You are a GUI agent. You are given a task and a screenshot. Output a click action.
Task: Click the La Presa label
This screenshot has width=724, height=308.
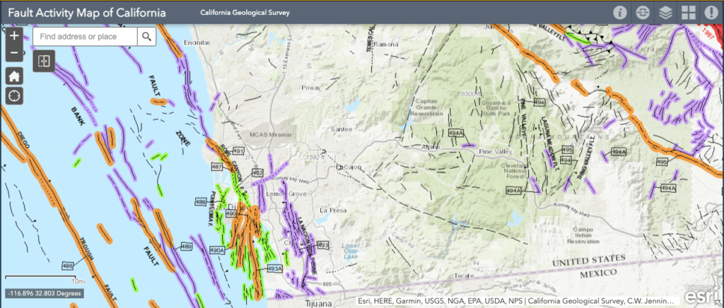332,211
